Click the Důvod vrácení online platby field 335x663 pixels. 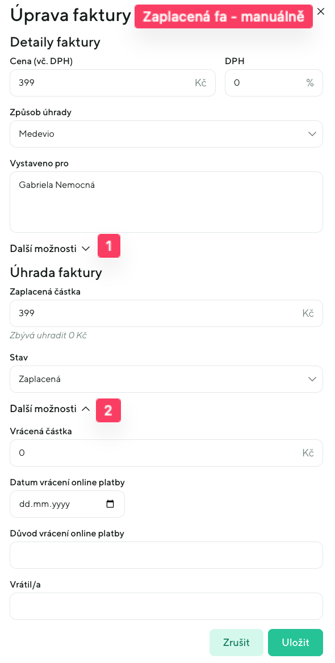point(166,555)
